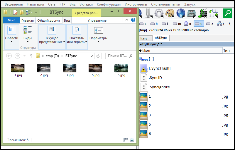The image size is (235, 150).
Task: Open Показать или скрыть dropdown
Action: 77,40
